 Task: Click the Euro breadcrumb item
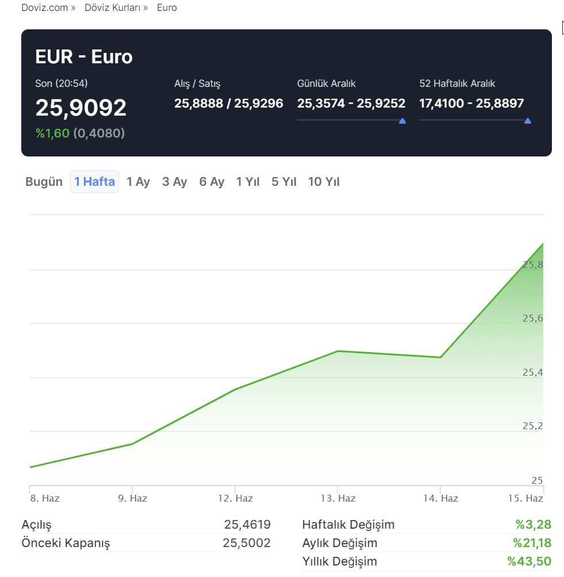167,8
